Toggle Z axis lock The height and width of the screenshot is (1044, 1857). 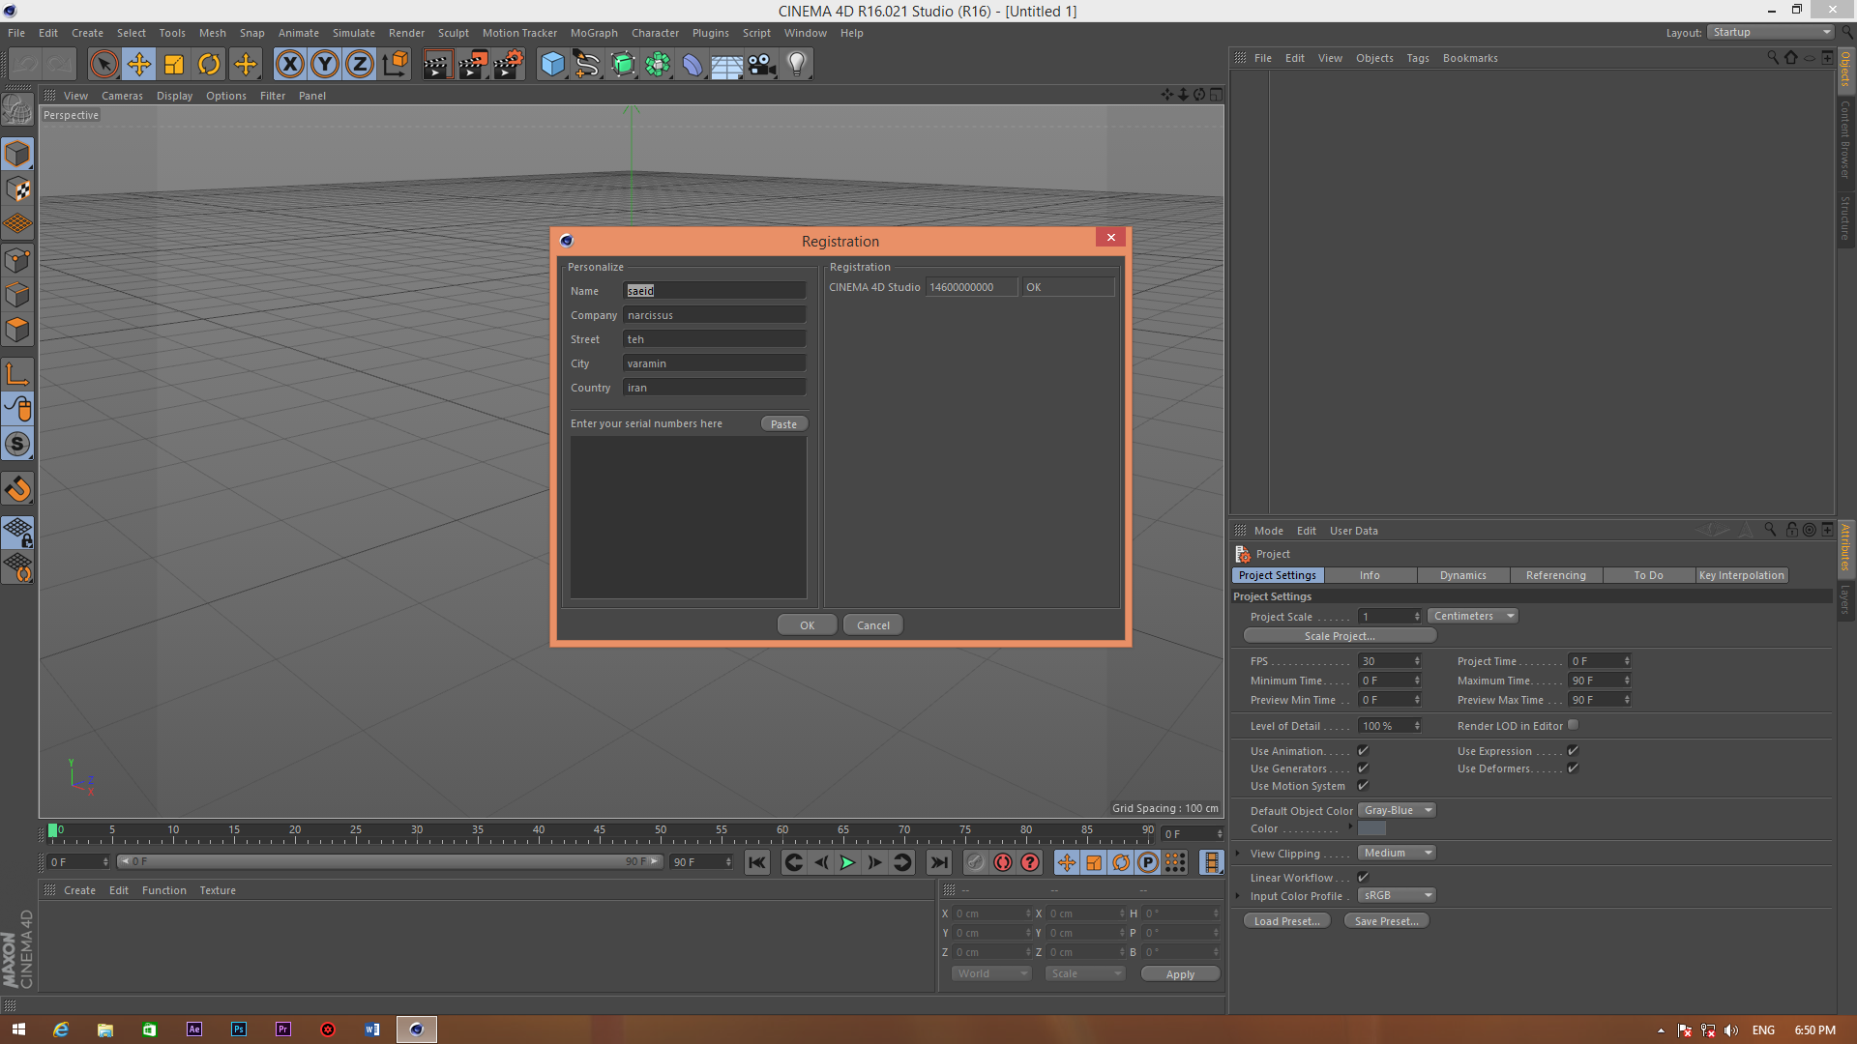click(360, 65)
